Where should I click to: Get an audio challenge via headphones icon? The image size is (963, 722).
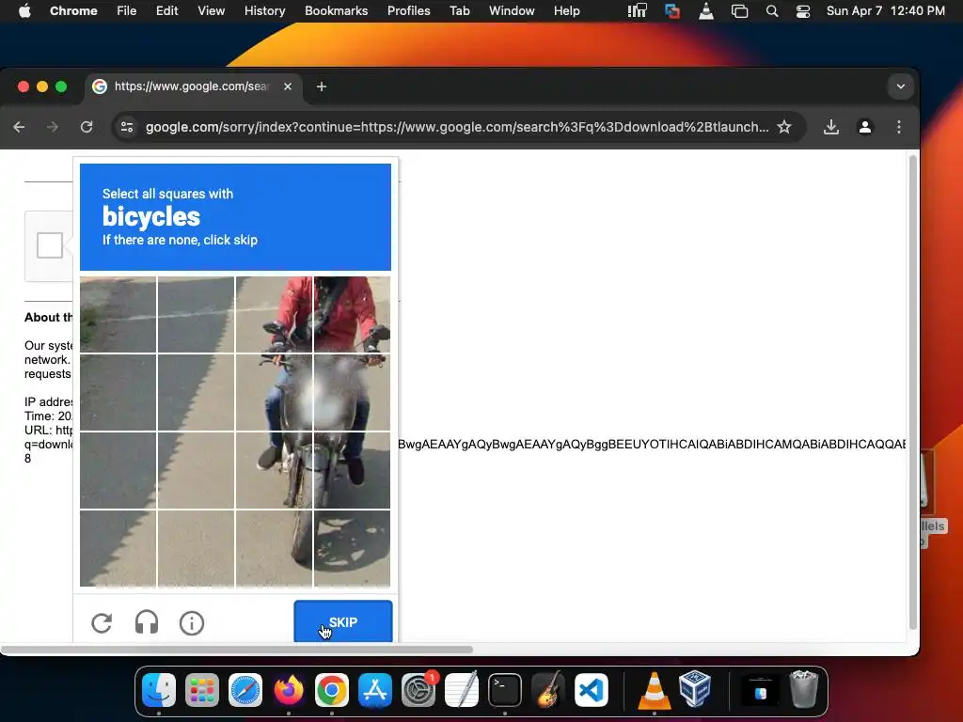[x=146, y=623]
